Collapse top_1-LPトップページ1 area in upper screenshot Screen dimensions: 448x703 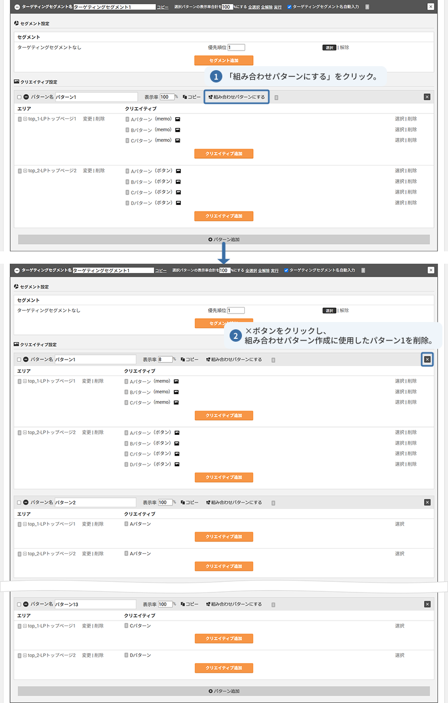tap(25, 119)
